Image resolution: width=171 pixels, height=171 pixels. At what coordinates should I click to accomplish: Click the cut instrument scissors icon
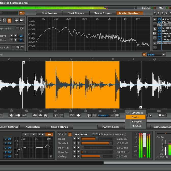[155, 29]
